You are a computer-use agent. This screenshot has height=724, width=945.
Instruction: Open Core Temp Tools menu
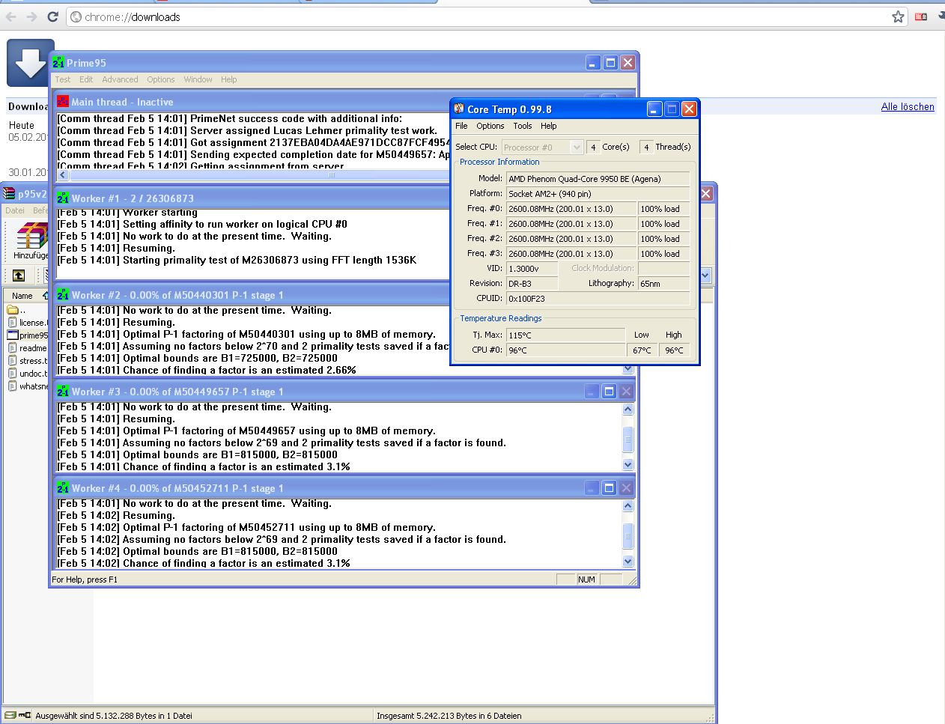click(x=523, y=126)
